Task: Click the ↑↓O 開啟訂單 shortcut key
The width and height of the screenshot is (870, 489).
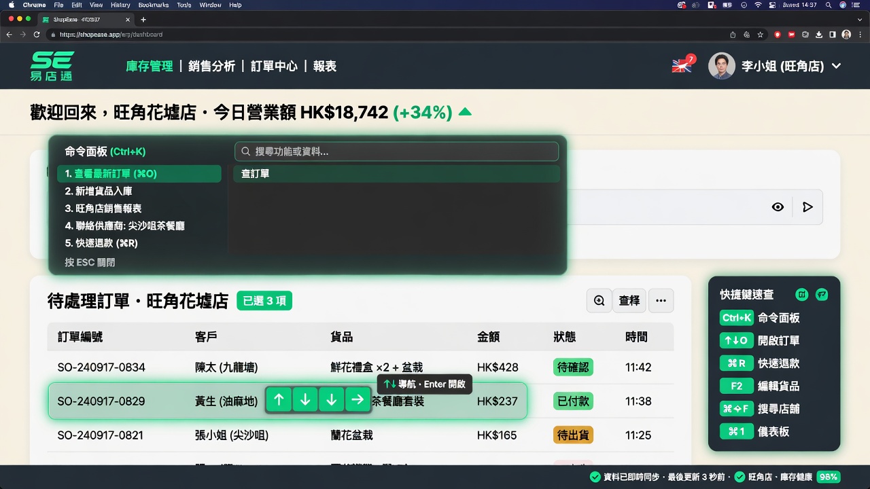Action: (737, 340)
